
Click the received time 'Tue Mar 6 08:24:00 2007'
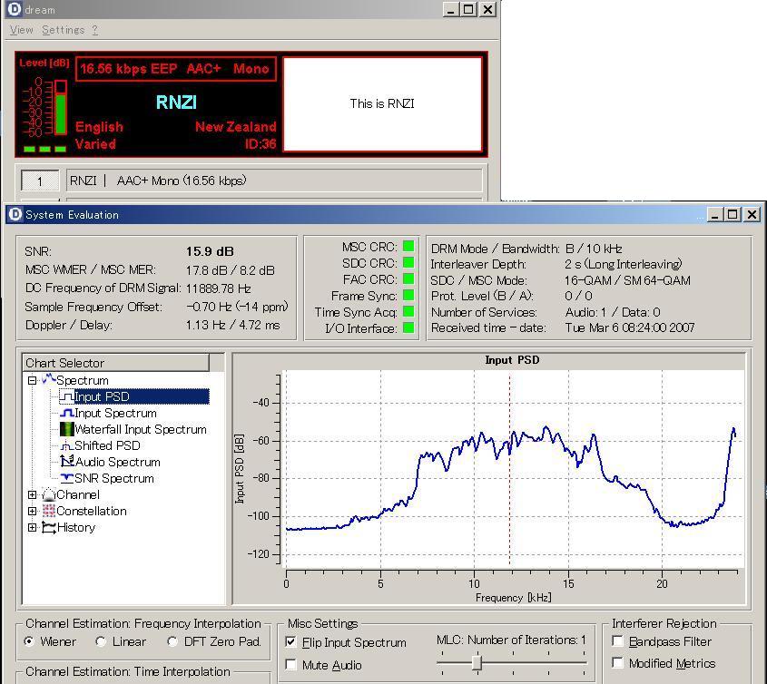pyautogui.click(x=630, y=327)
